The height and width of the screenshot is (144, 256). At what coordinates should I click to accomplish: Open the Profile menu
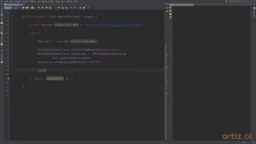pos(51,2)
